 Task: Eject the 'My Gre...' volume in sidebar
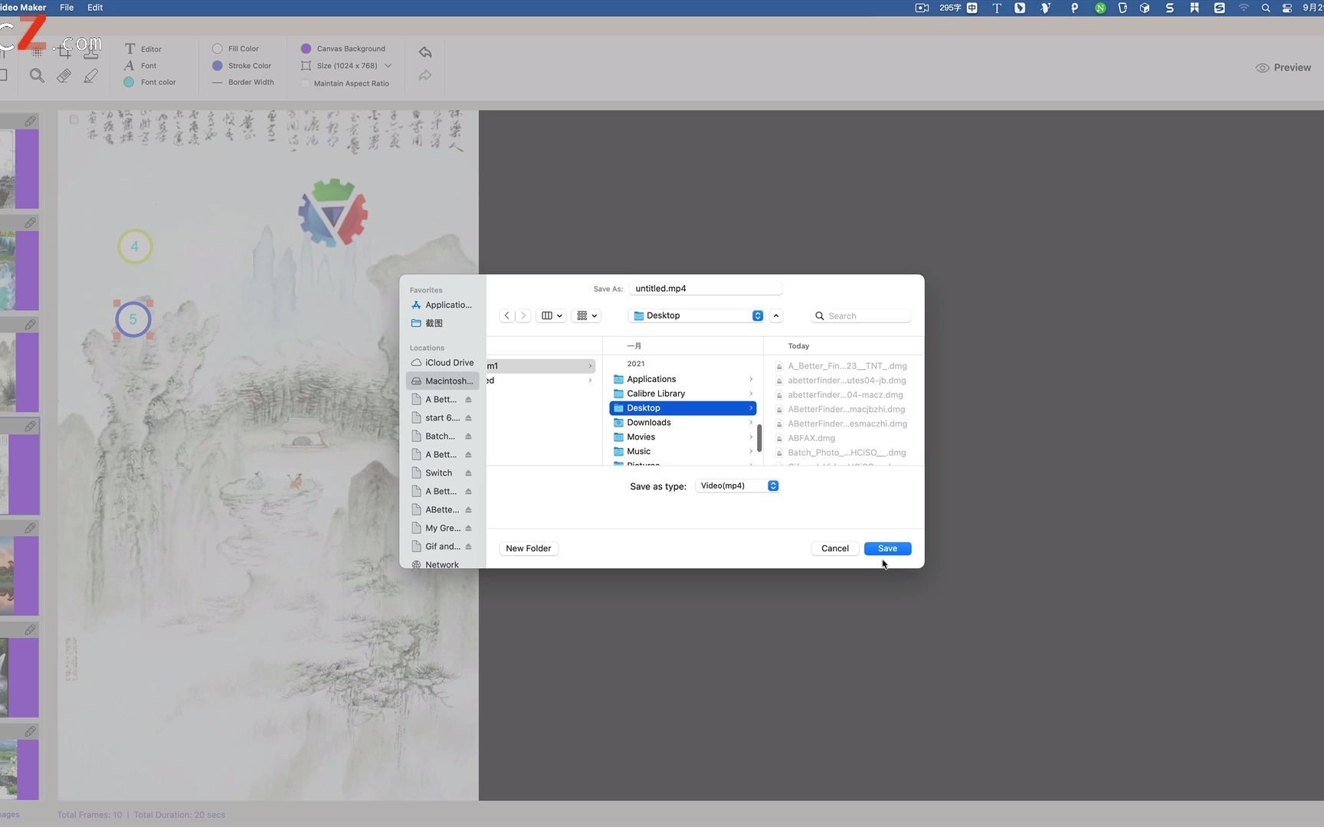click(x=468, y=528)
